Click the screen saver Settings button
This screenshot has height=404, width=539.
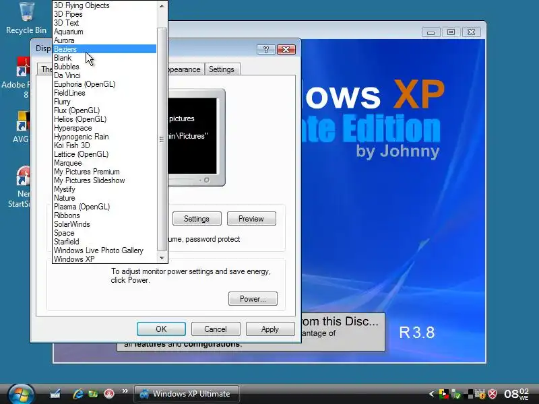click(x=197, y=219)
